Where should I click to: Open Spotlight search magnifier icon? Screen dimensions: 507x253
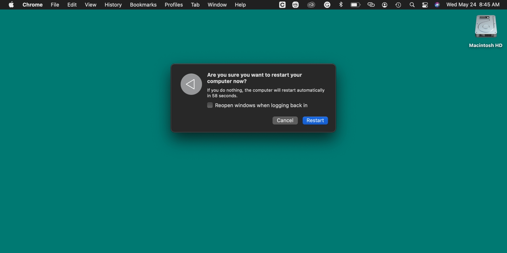[x=412, y=5]
